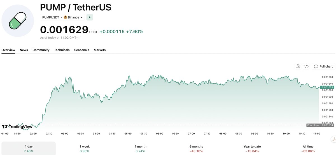Click the green market status dot

coord(90,17)
